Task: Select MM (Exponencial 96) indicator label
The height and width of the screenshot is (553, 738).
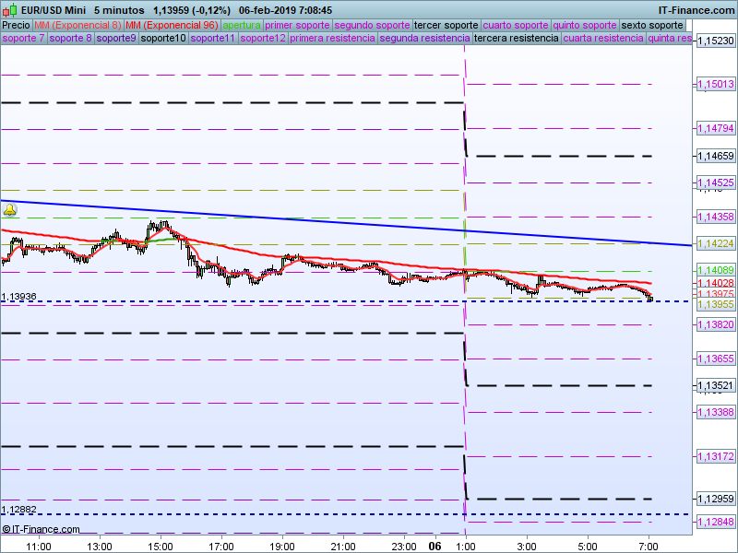Action: (172, 26)
